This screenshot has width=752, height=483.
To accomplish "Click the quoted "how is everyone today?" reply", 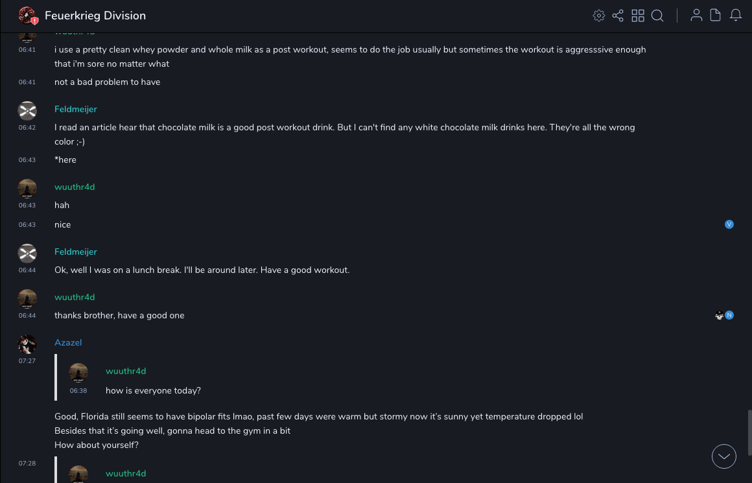I will [153, 390].
